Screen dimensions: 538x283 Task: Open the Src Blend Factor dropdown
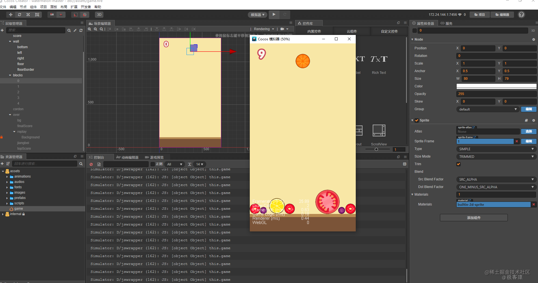[x=496, y=179]
